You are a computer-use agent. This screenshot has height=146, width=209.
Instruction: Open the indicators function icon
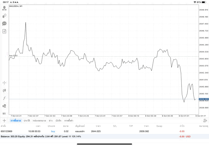(4, 98)
